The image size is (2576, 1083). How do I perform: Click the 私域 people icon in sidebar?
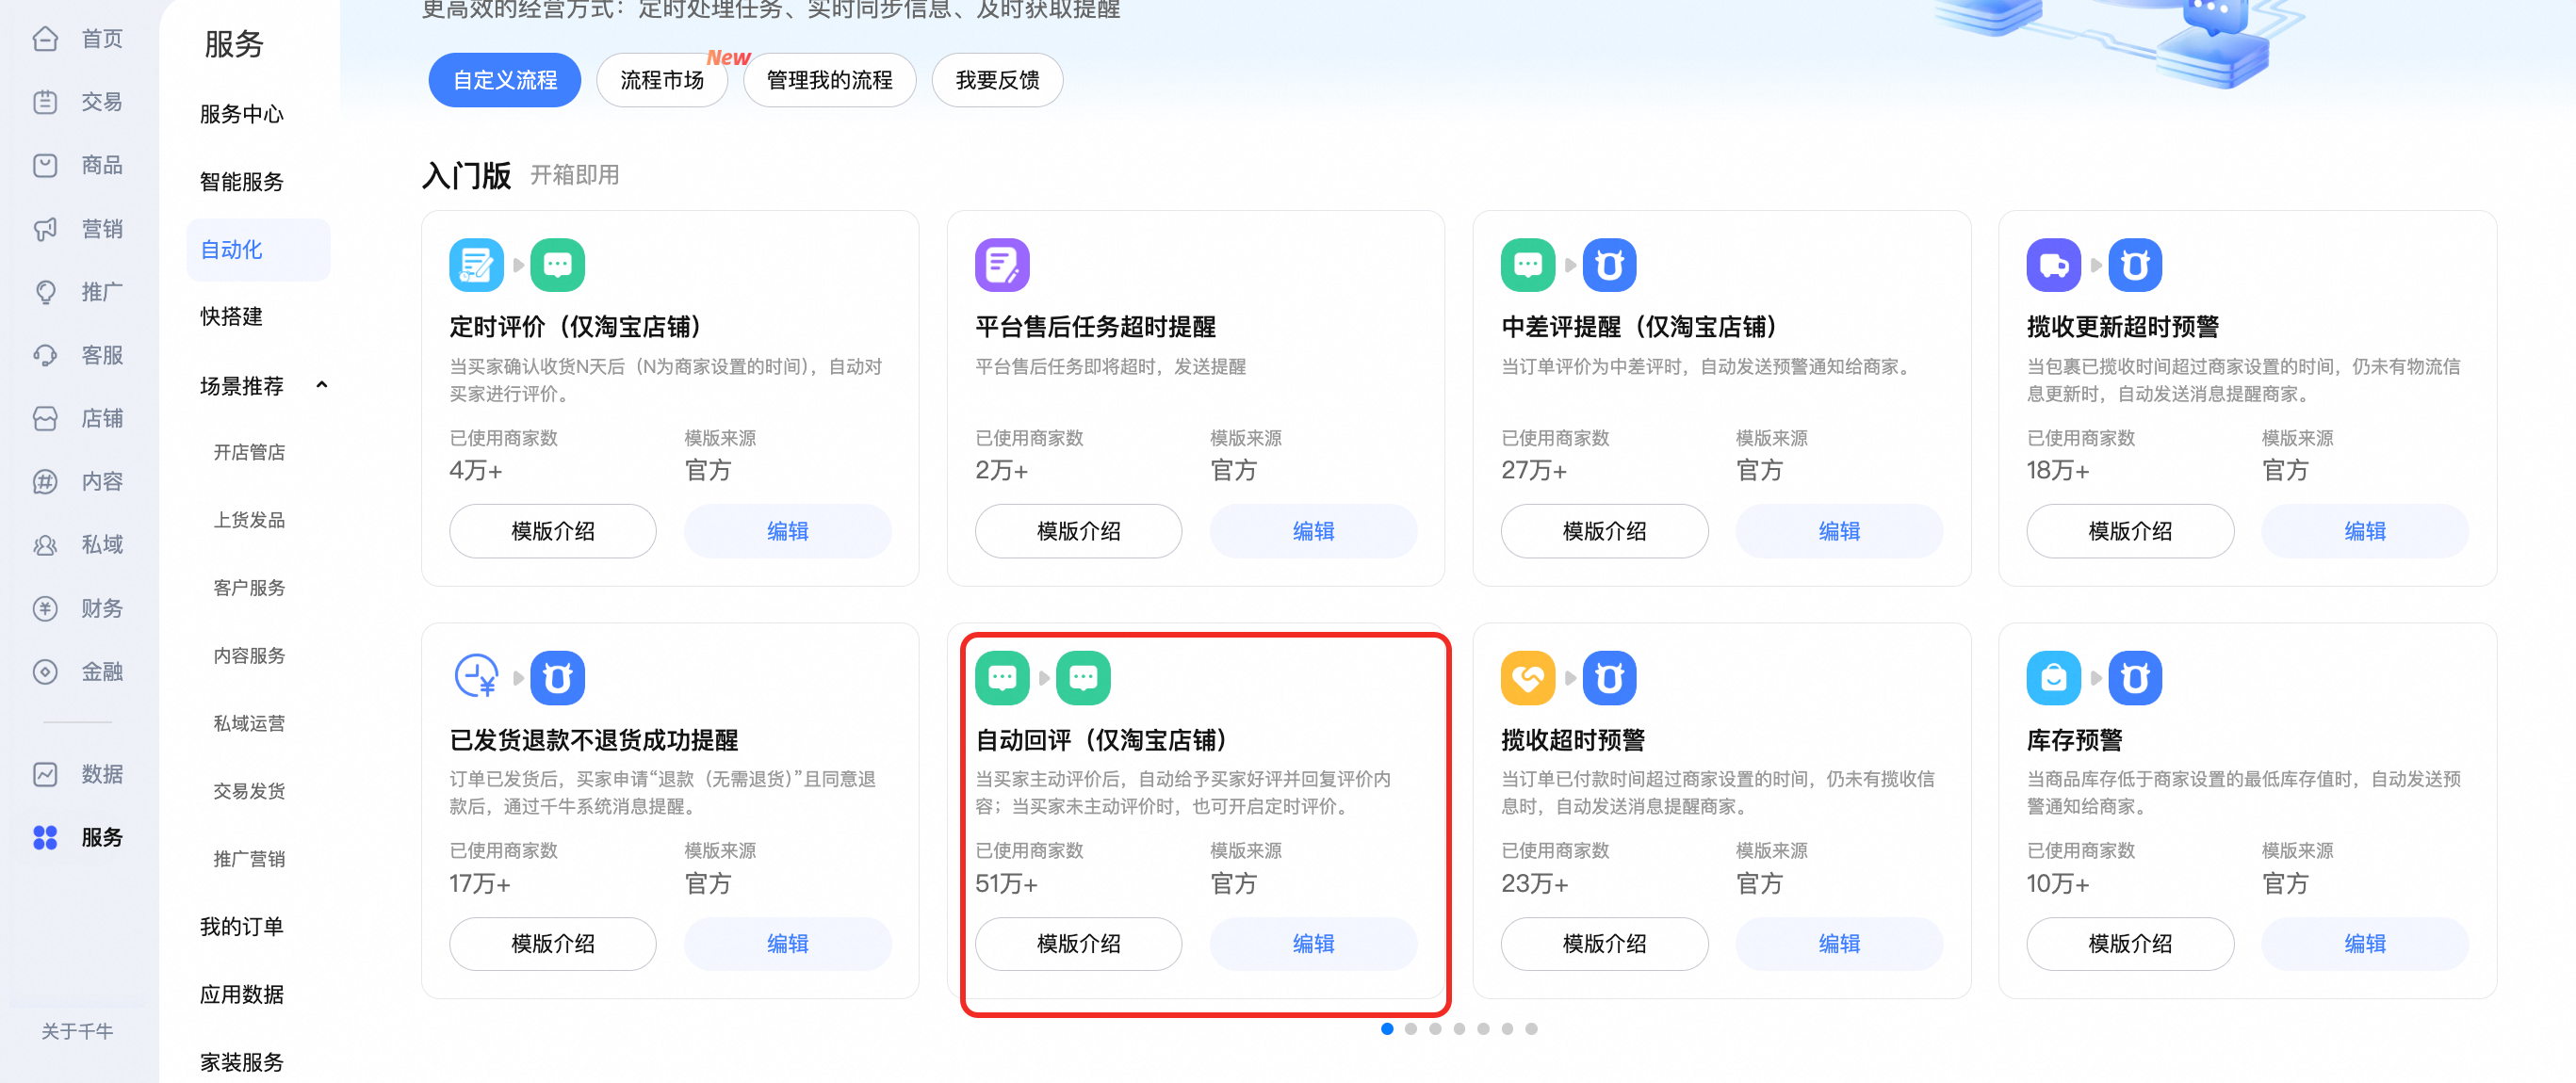tap(45, 544)
